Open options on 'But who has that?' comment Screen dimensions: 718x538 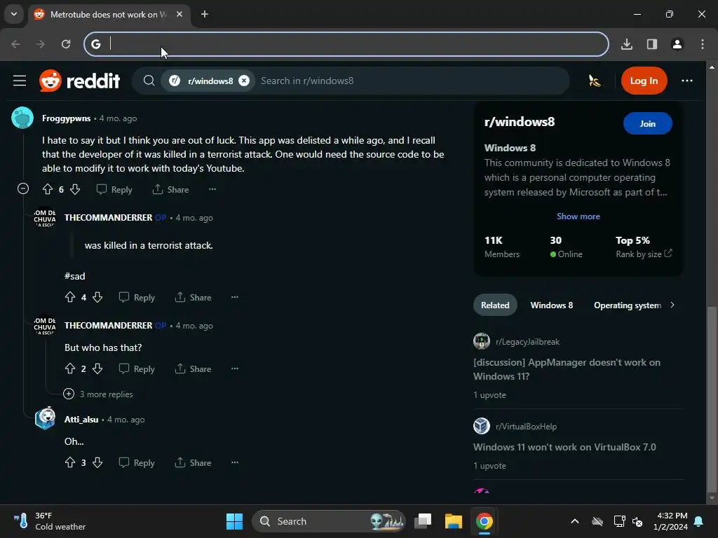pyautogui.click(x=234, y=368)
